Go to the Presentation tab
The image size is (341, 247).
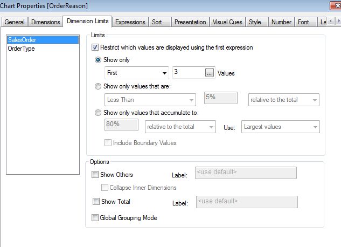click(190, 22)
